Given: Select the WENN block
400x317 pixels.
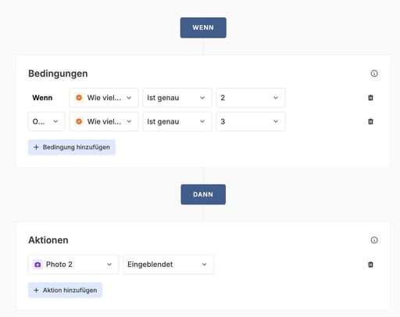Looking at the screenshot, I should pos(203,27).
